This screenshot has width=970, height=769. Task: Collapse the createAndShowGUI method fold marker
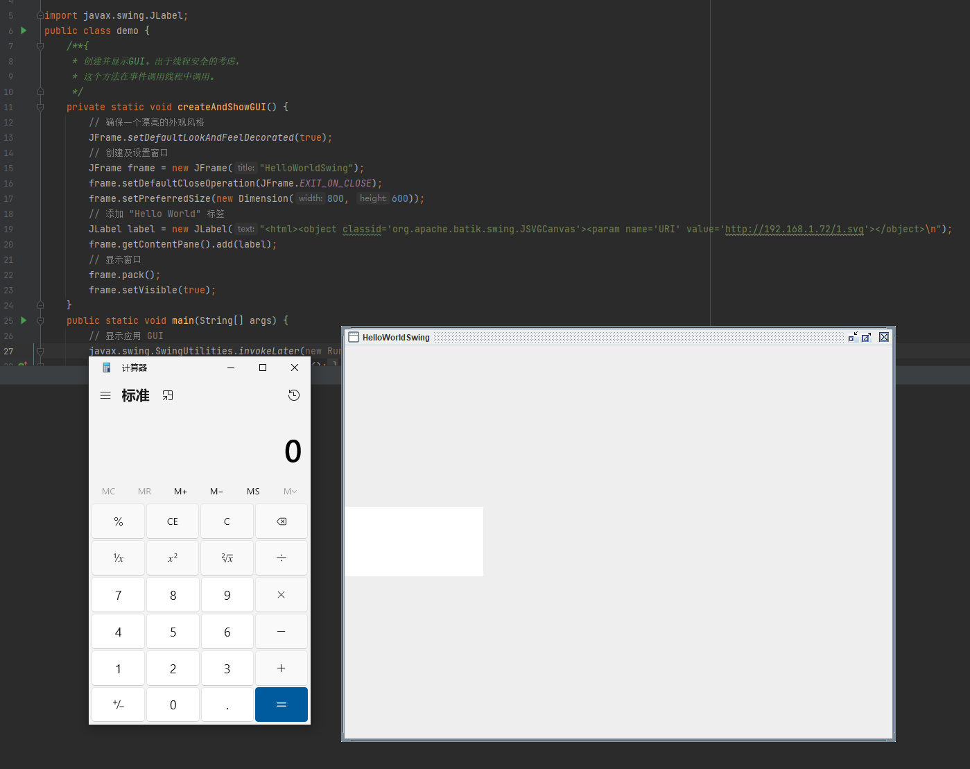[40, 107]
